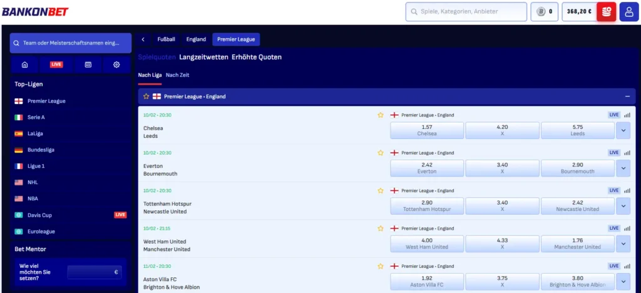Open statistics bars for Everton match
This screenshot has height=293, width=641.
tap(627, 153)
